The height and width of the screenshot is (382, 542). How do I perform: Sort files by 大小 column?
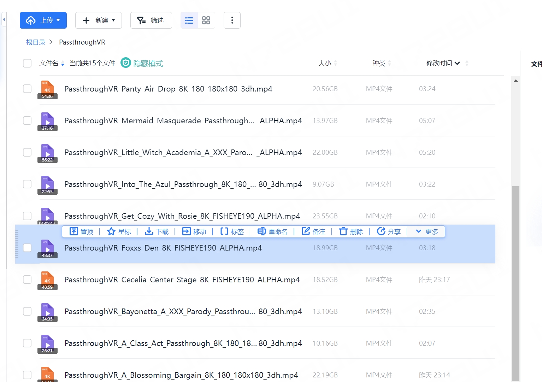[325, 63]
